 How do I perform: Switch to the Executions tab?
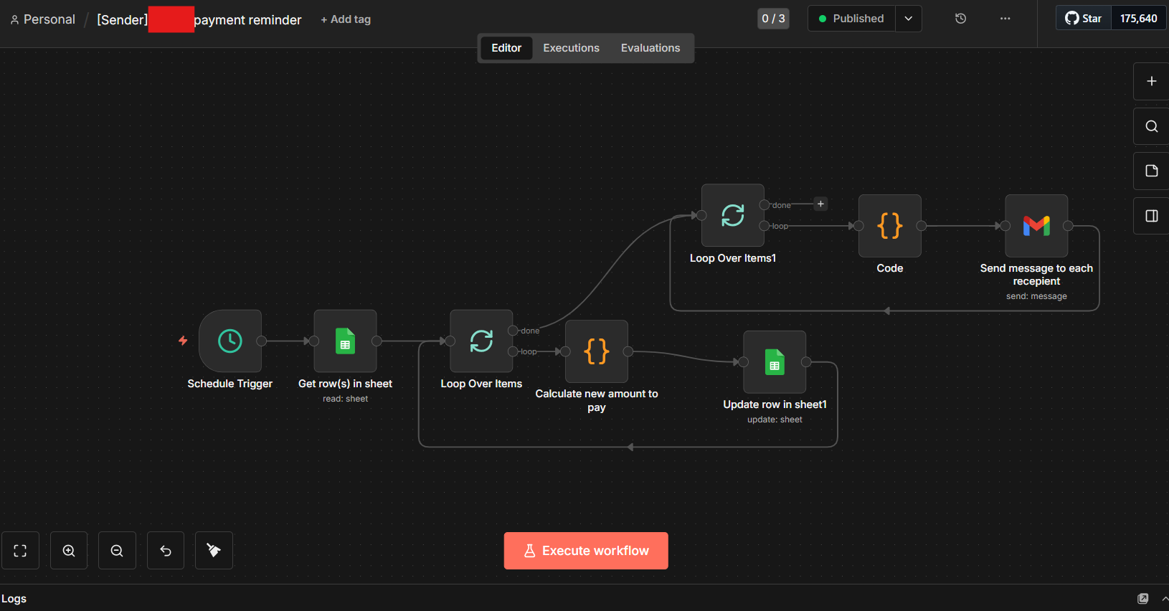571,48
